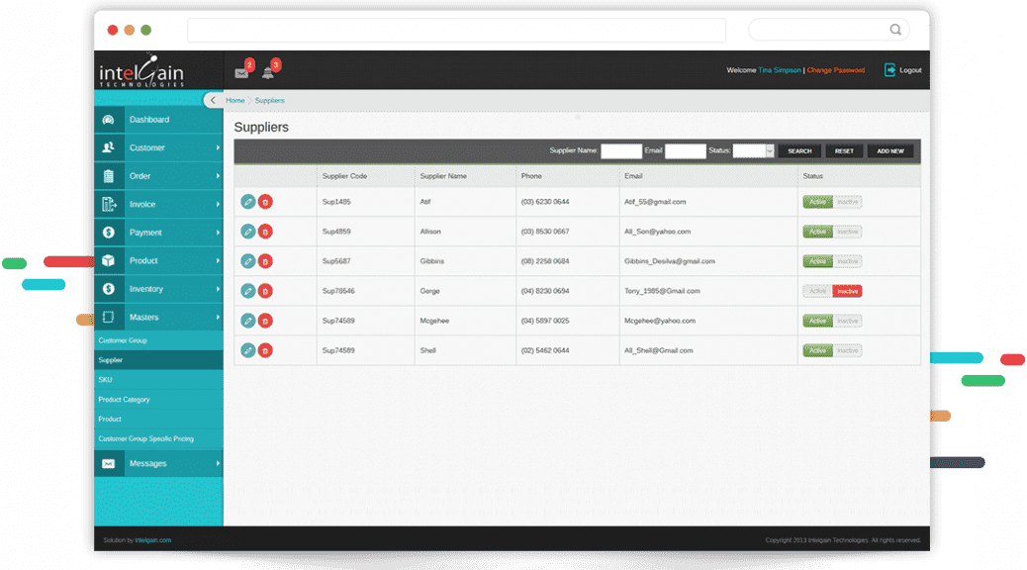Expand the Order menu arrow
The image size is (1027, 570).
[x=218, y=176]
